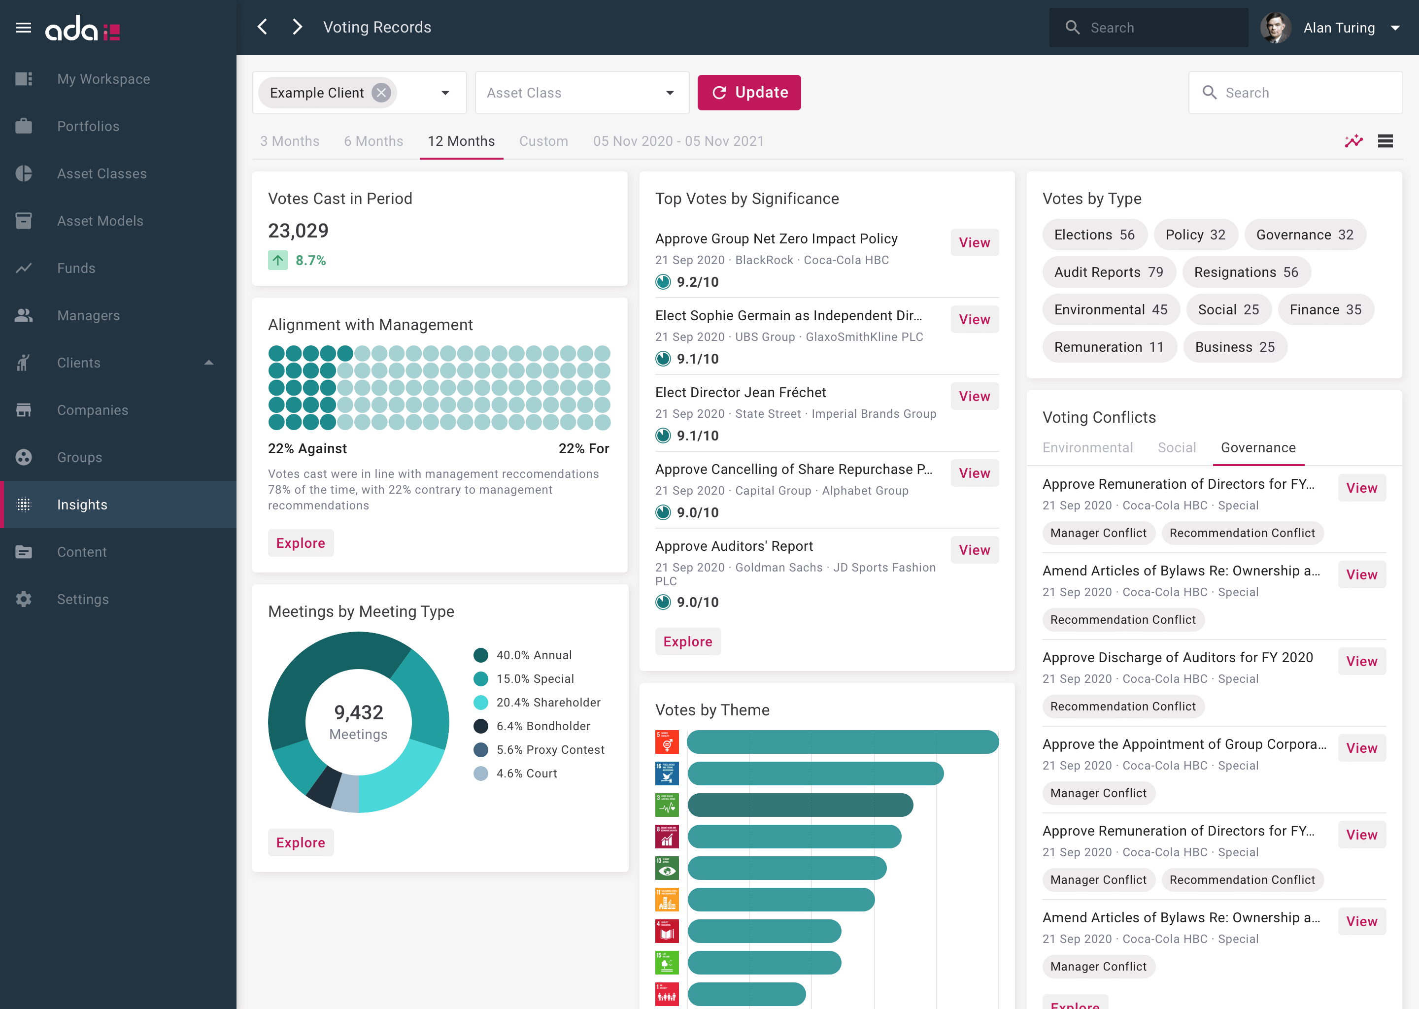Explore Alignment with Management
This screenshot has width=1419, height=1009.
pyautogui.click(x=301, y=543)
